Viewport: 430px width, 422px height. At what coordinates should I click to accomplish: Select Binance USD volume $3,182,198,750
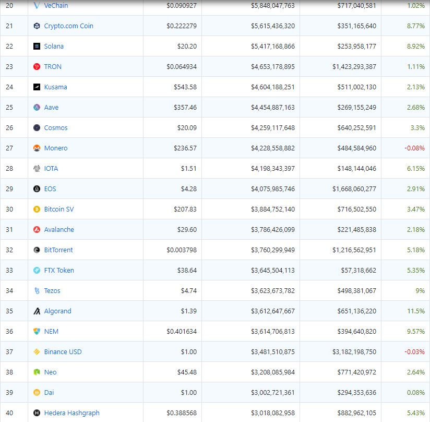pyautogui.click(x=354, y=352)
